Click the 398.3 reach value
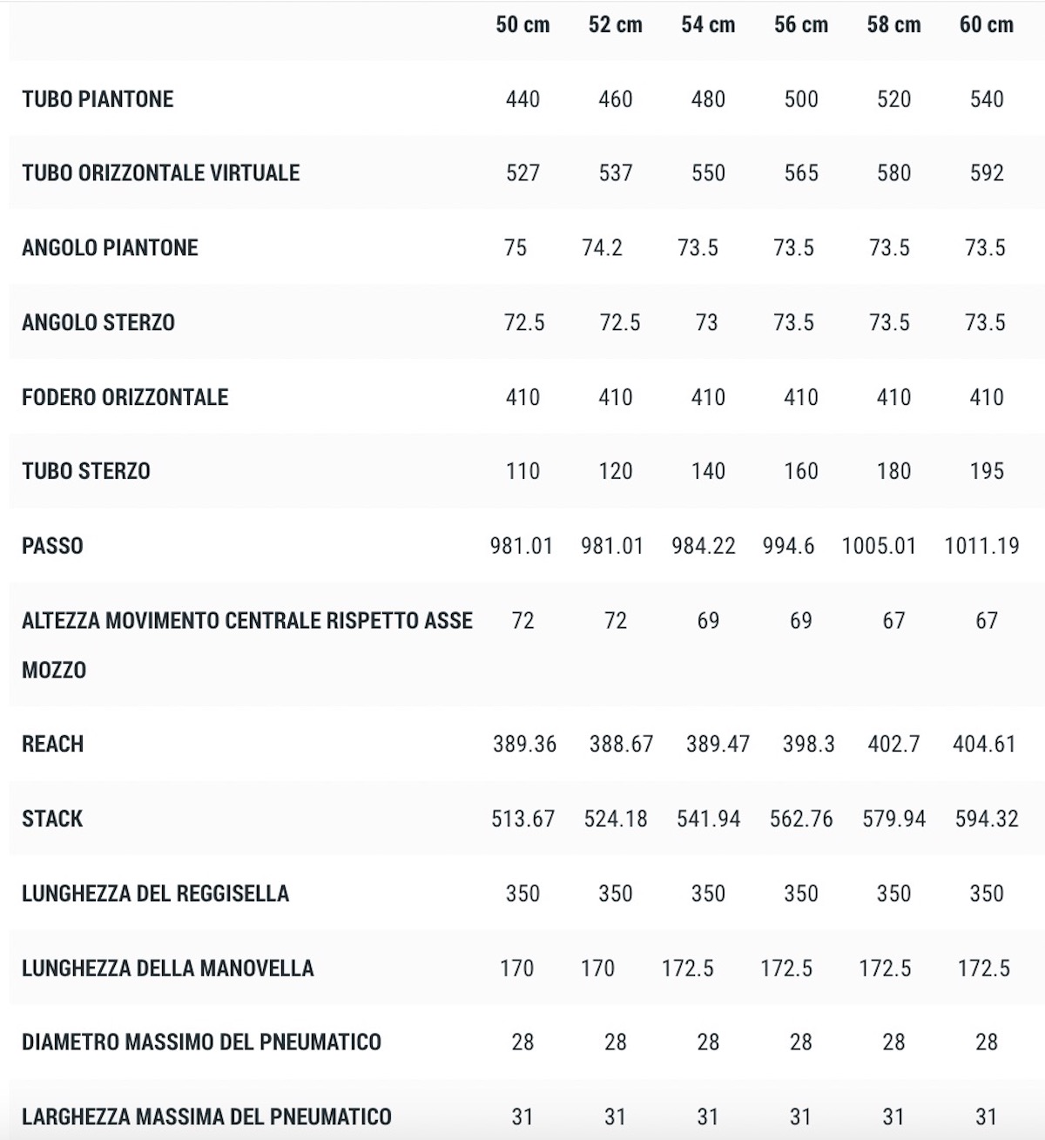Viewport: 1045px width, 1140px height. click(808, 745)
